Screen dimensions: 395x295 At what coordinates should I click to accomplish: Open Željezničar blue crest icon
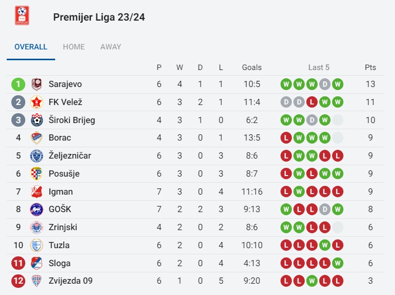point(37,155)
